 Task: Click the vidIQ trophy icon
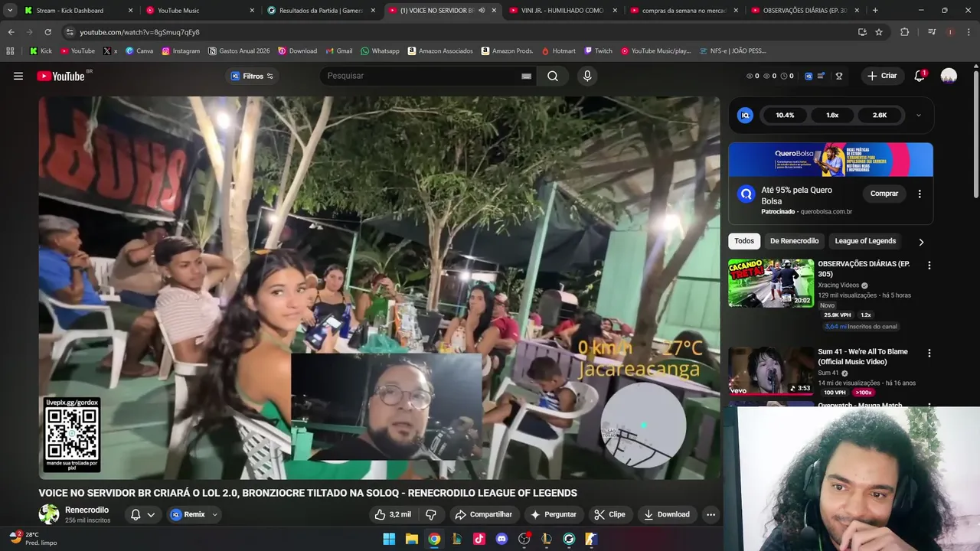coord(839,76)
